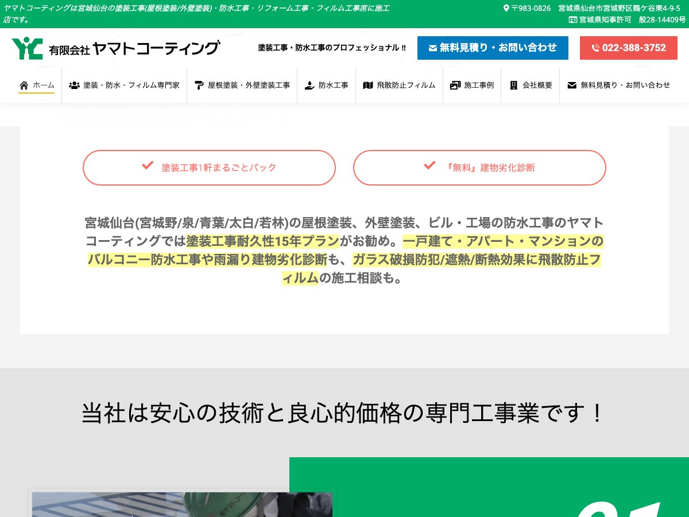Click the building icon beside 会社概要
The height and width of the screenshot is (517, 689).
click(x=513, y=85)
